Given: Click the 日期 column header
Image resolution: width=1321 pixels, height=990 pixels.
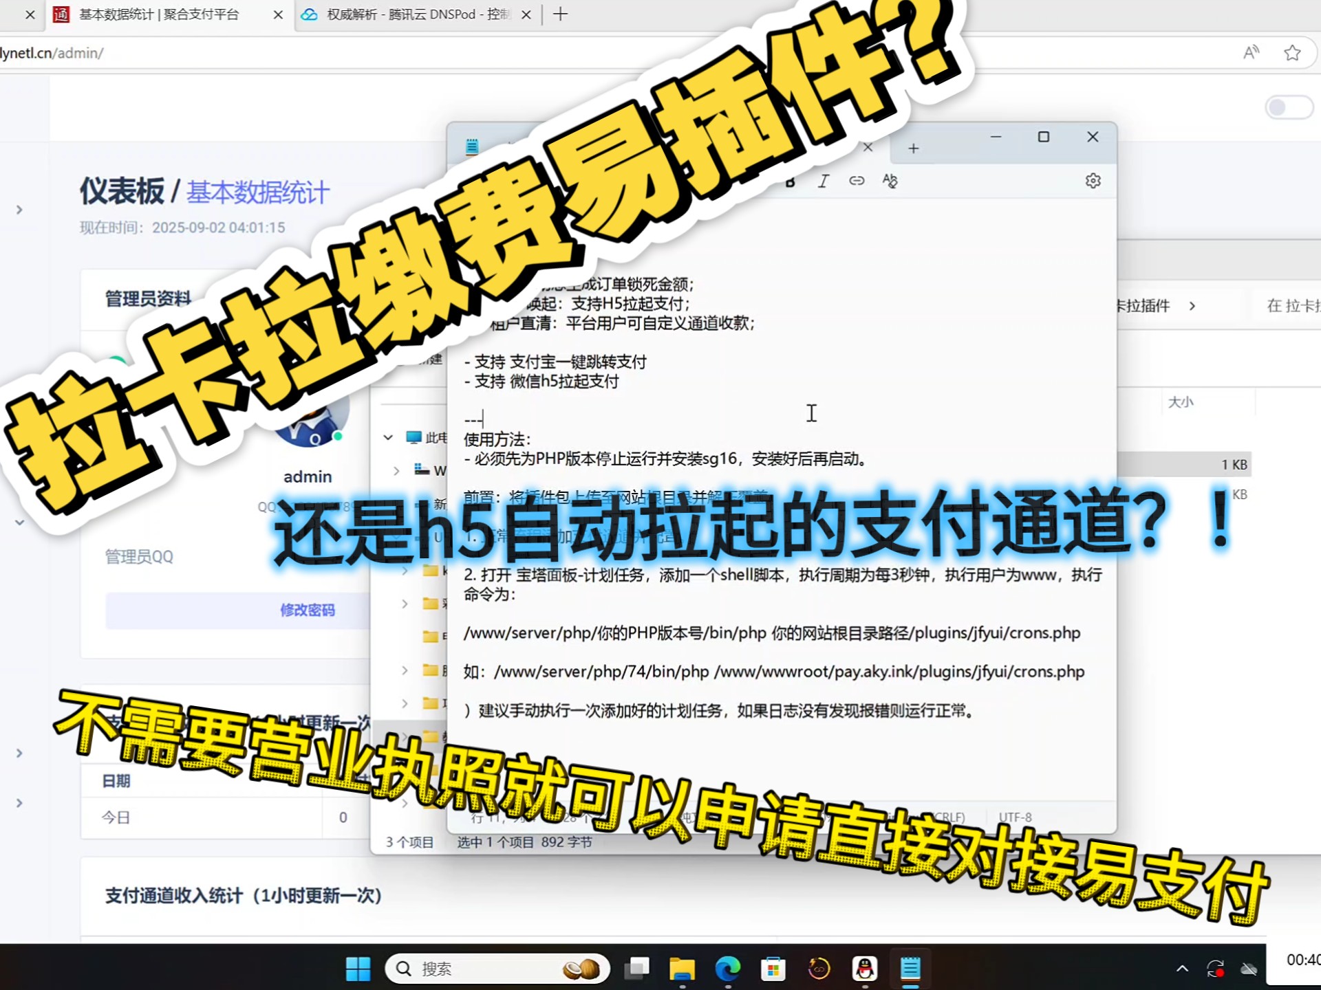Looking at the screenshot, I should pos(116,781).
